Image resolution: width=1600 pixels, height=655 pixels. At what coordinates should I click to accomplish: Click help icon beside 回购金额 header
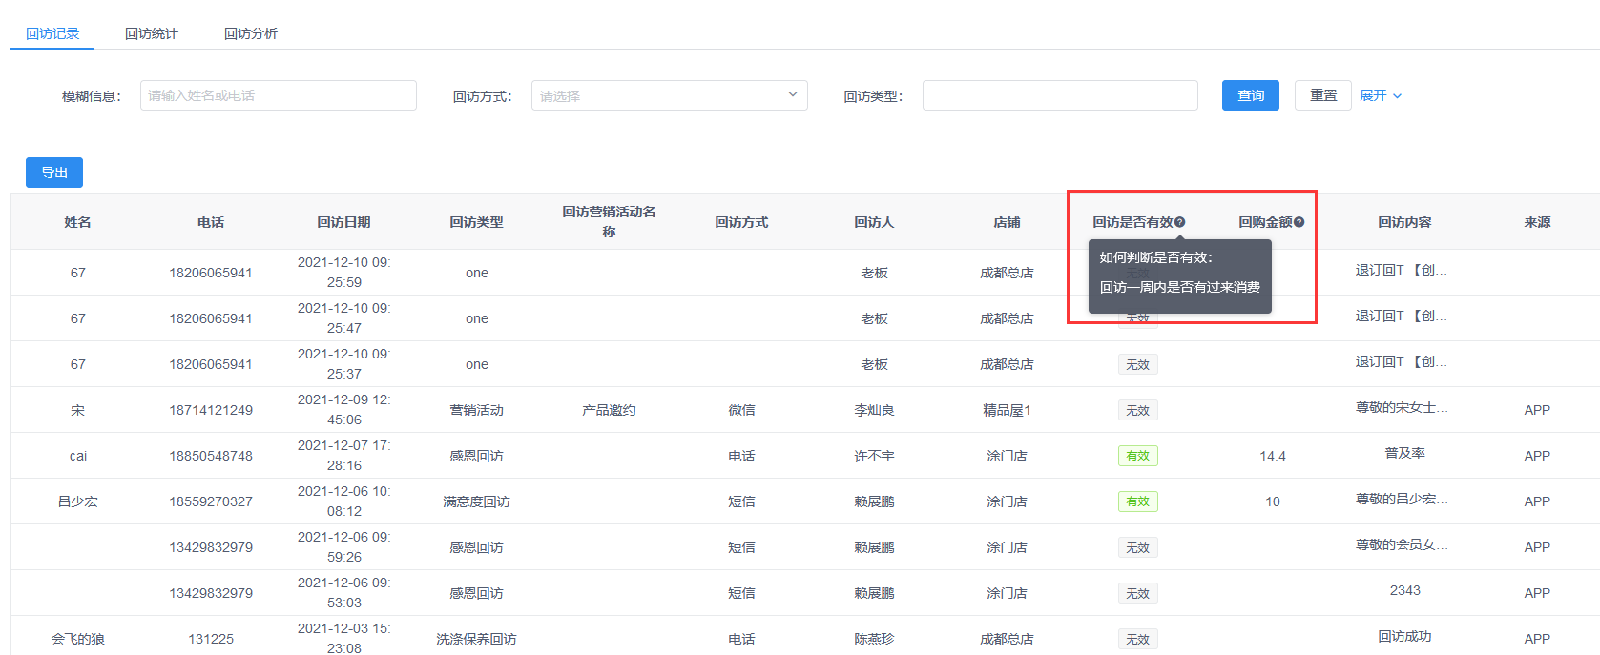pyautogui.click(x=1299, y=222)
